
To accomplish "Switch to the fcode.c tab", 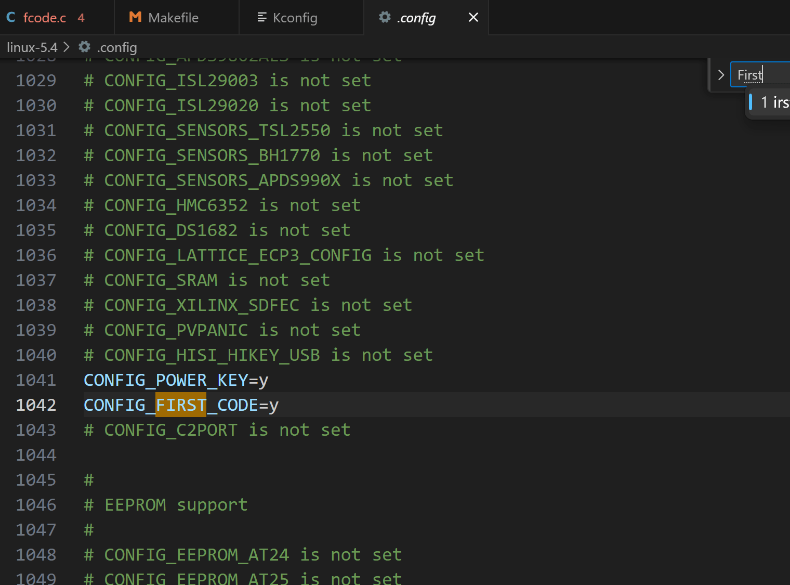I will click(x=45, y=18).
